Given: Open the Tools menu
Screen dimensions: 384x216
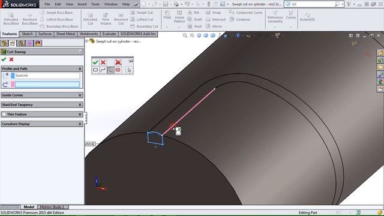Looking at the screenshot, I should point(95,4).
